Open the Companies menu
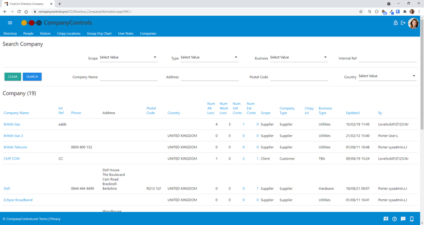 pos(148,33)
